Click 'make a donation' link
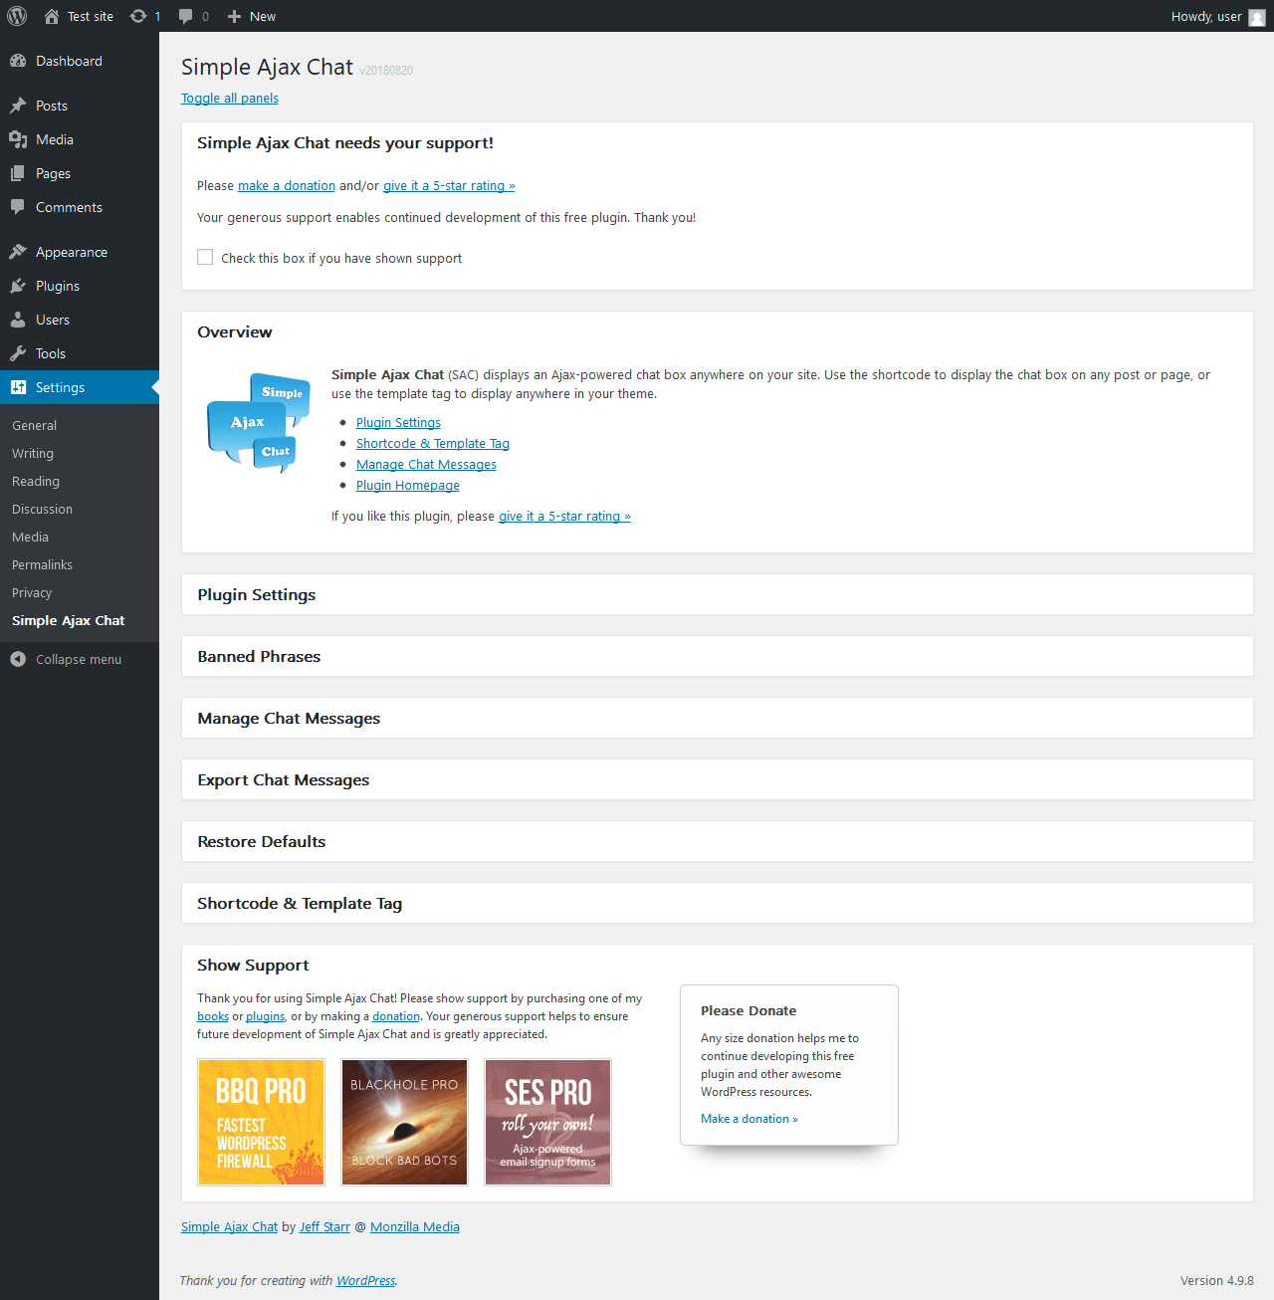1274x1300 pixels. pos(287,185)
